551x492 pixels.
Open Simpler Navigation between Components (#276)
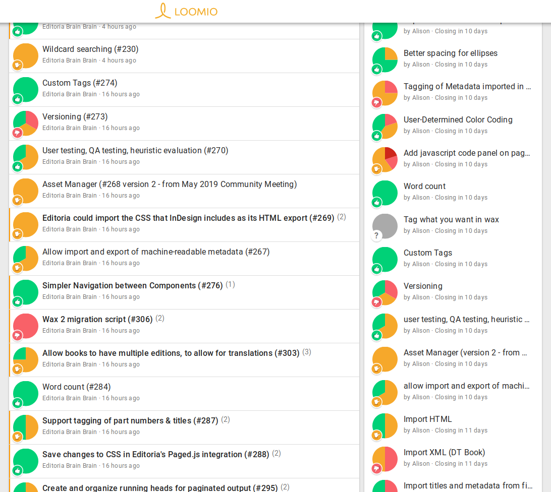pyautogui.click(x=133, y=285)
